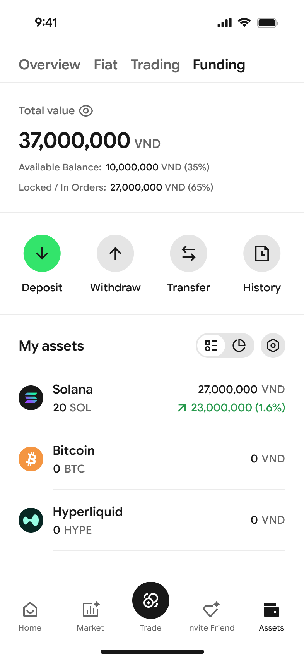
Task: Open Market in bottom navigation
Action: coord(91,617)
